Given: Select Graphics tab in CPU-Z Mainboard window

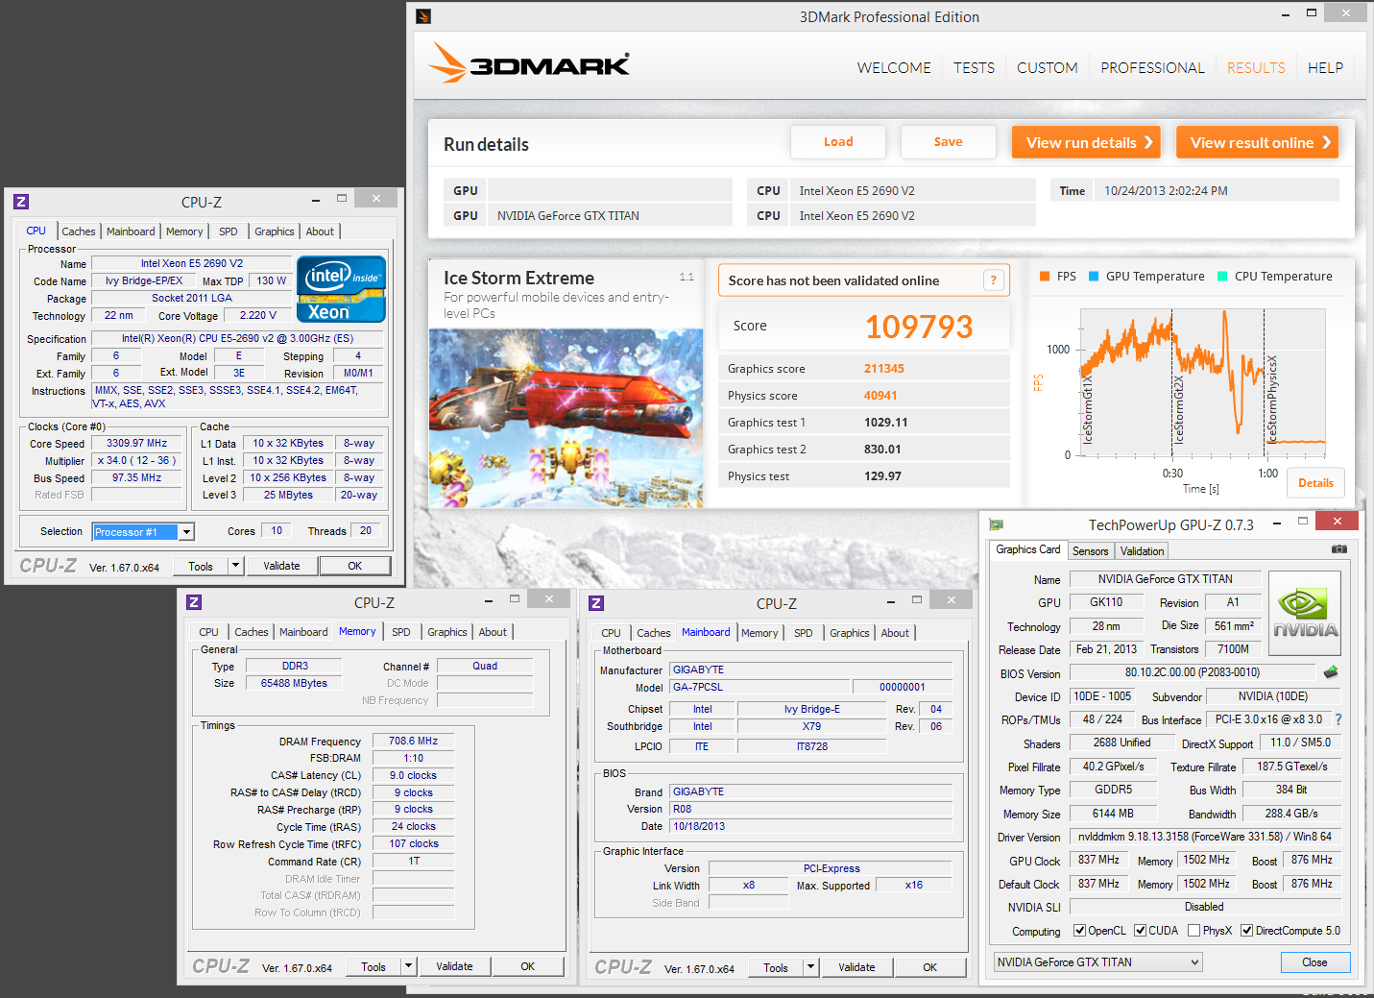Looking at the screenshot, I should pos(850,633).
